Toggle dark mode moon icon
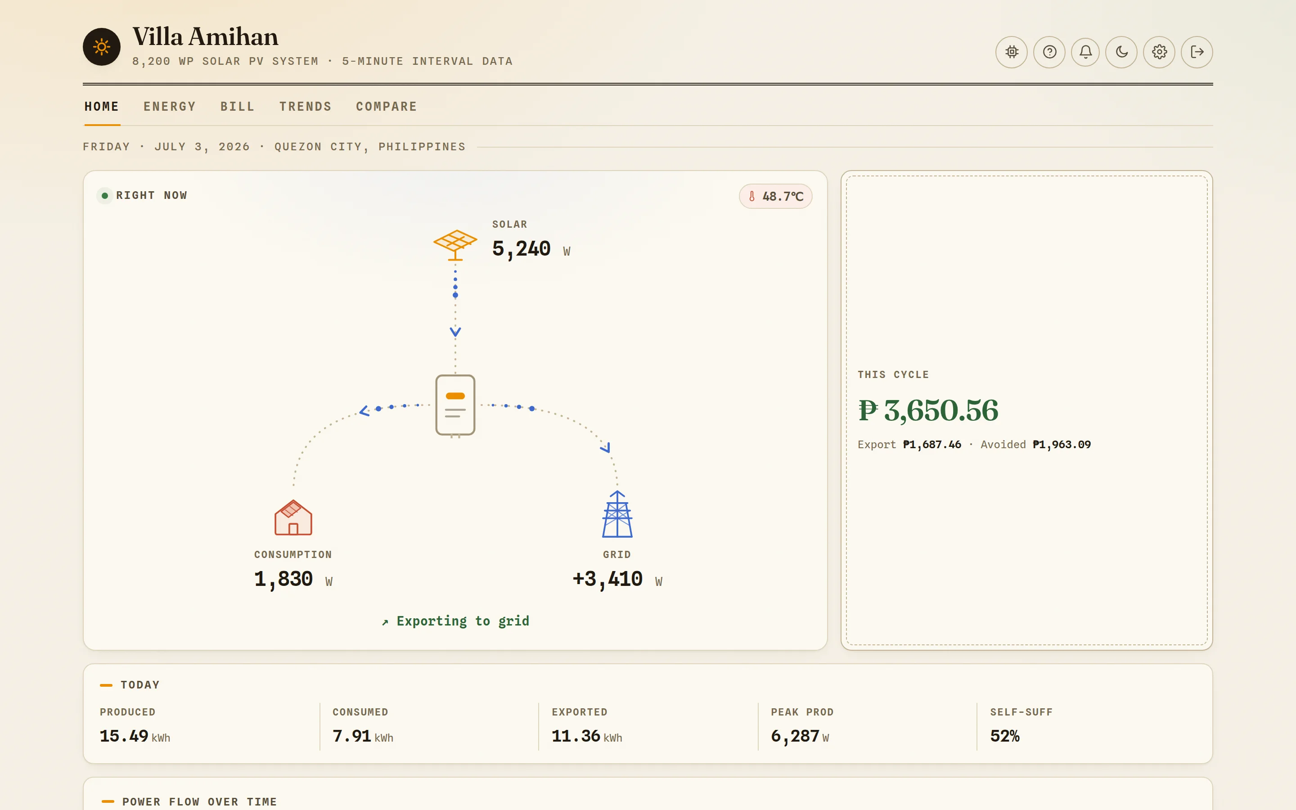 [1121, 52]
